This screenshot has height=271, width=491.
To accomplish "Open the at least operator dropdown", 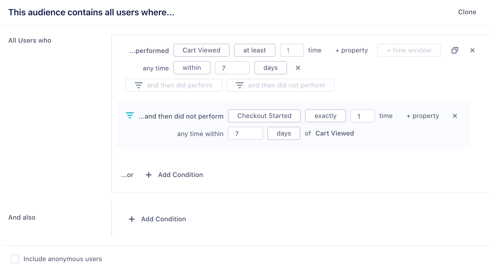I will 255,50.
